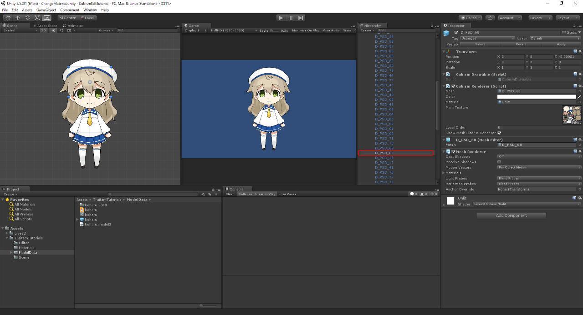Click the white Color swatch in Cubism Renderer
This screenshot has width=583, height=315.
pos(536,96)
